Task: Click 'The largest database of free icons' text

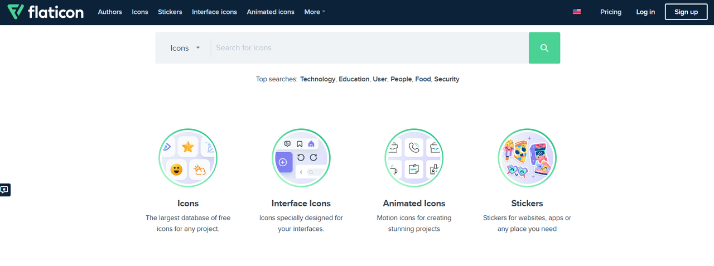Action: 188,223
